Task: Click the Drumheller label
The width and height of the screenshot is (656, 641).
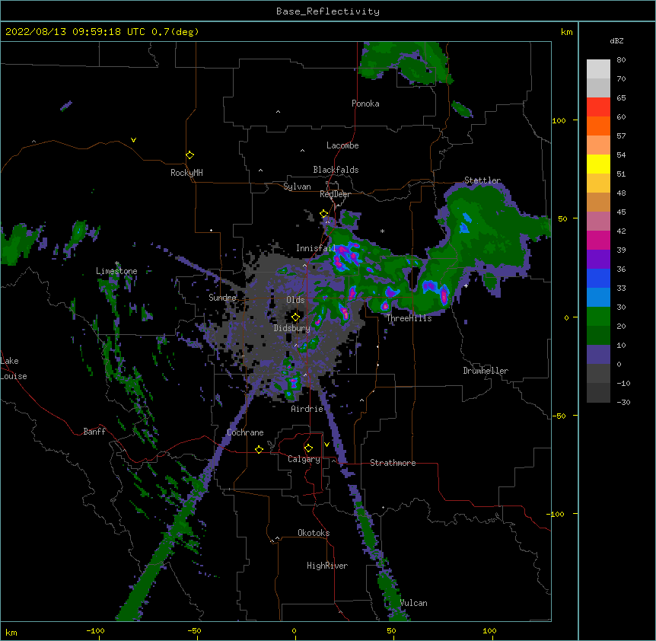Action: [x=486, y=371]
